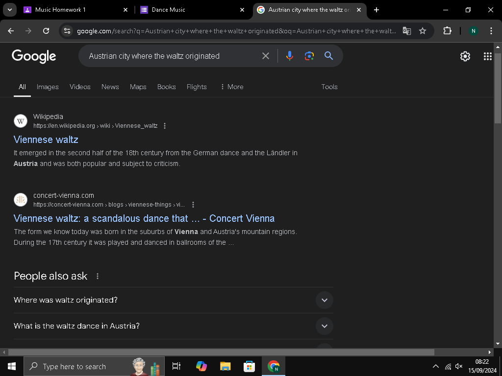Open the Viennese waltz Wikipedia link
Image resolution: width=502 pixels, height=376 pixels.
(x=46, y=140)
